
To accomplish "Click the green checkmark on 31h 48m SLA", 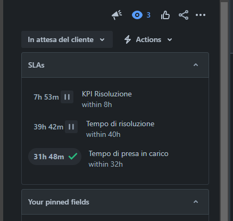I will 73,157.
